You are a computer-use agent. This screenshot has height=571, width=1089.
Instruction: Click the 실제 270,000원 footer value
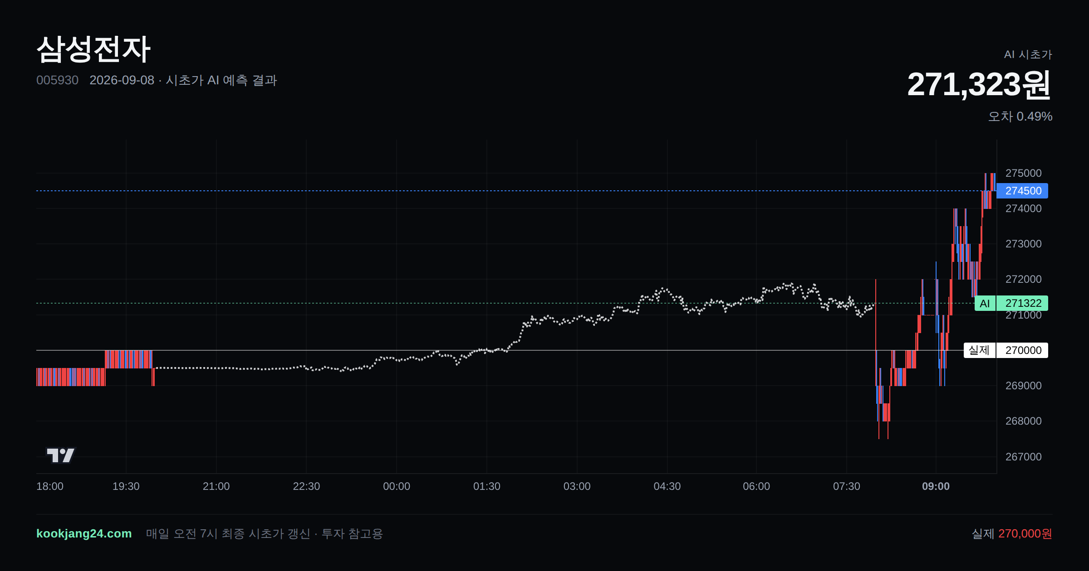(x=1012, y=533)
